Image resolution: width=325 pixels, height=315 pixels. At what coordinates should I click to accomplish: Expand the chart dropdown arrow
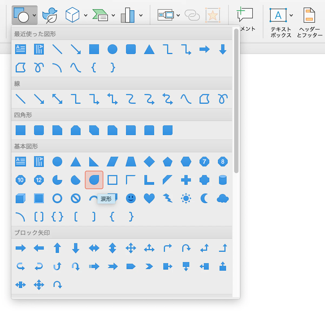(x=141, y=15)
